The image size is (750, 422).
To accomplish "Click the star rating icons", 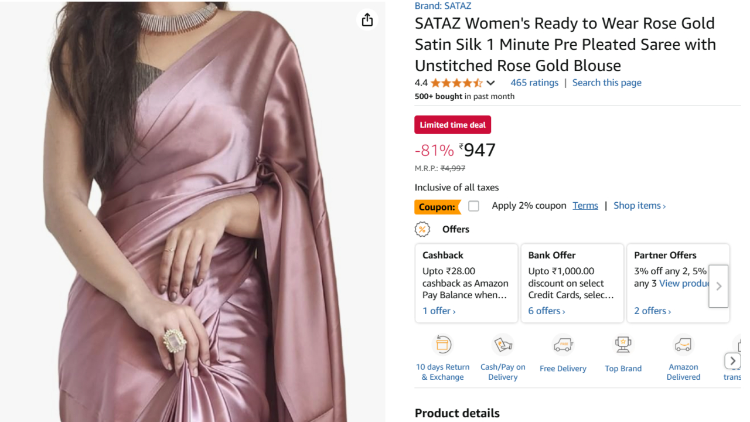I will (x=456, y=83).
